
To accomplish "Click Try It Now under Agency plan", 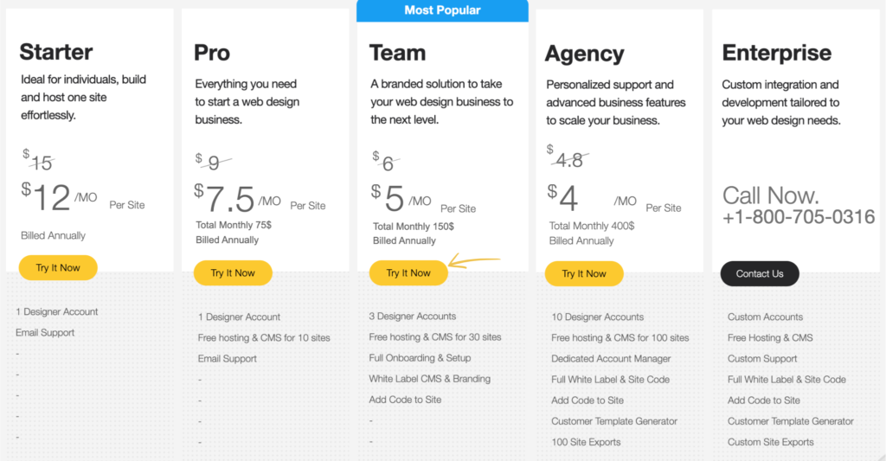I will [584, 273].
